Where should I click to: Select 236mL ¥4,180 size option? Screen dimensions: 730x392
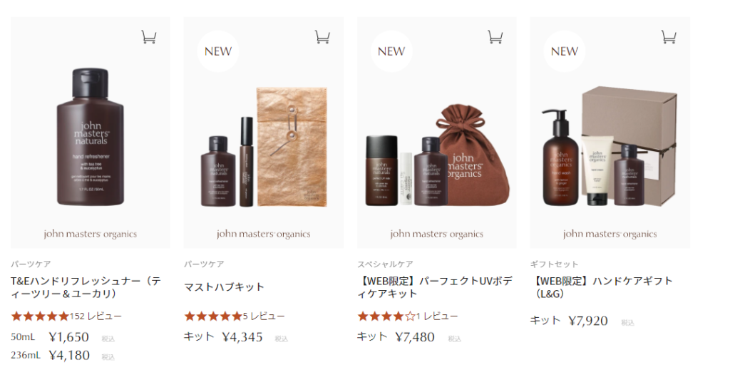point(63,355)
